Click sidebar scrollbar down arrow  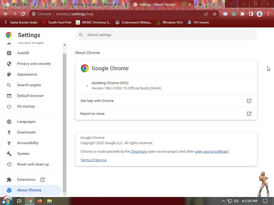[64, 195]
